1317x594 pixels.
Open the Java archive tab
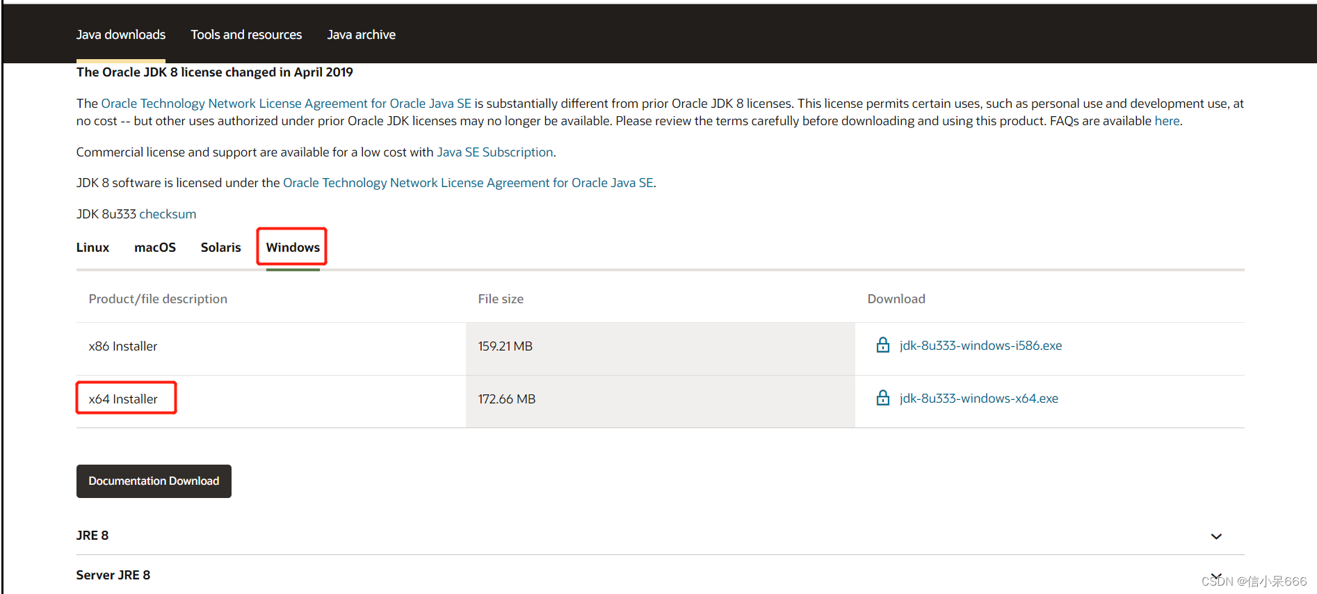361,35
